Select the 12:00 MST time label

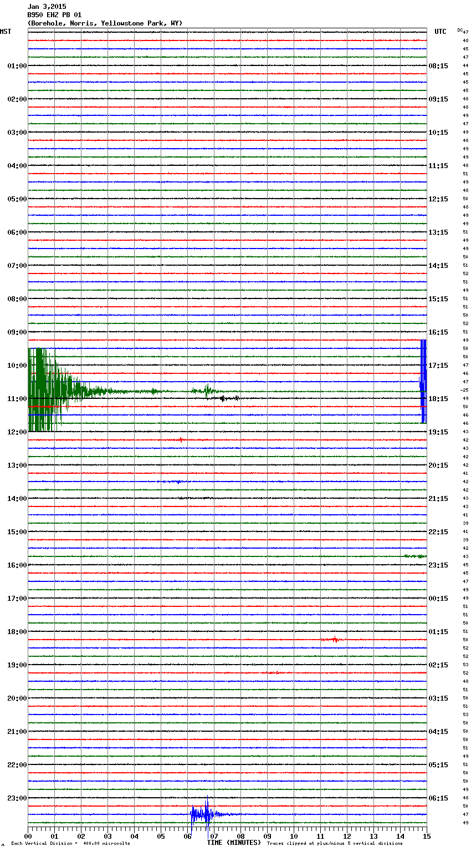[17, 432]
